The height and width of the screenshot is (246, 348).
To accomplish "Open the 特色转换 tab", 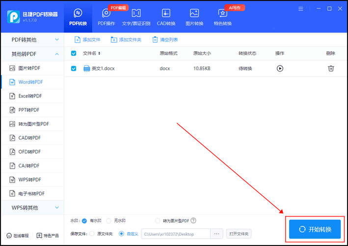I will click(x=223, y=17).
